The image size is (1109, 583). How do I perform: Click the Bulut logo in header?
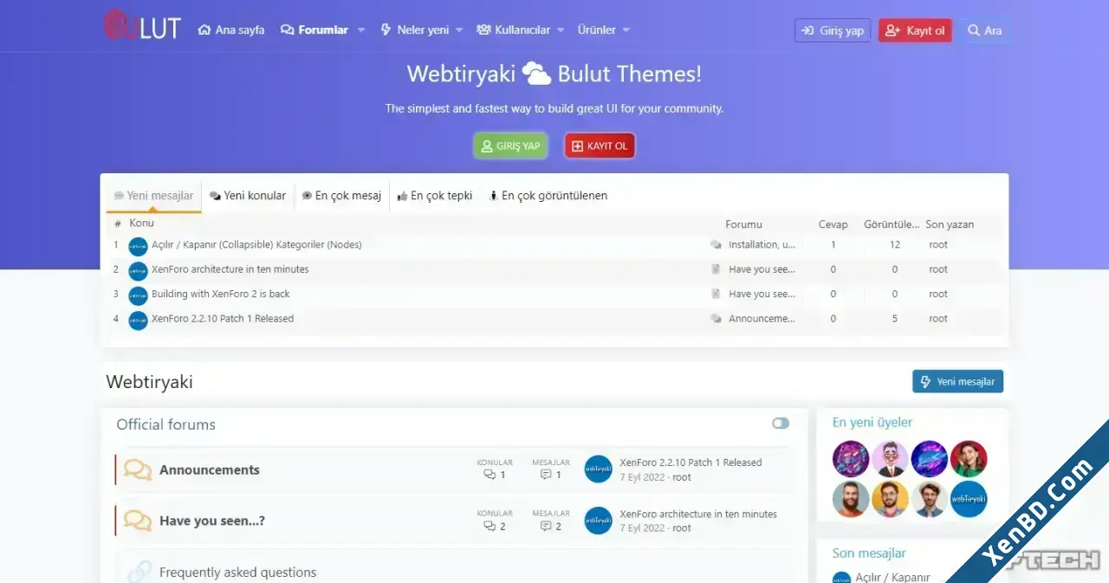[x=142, y=26]
